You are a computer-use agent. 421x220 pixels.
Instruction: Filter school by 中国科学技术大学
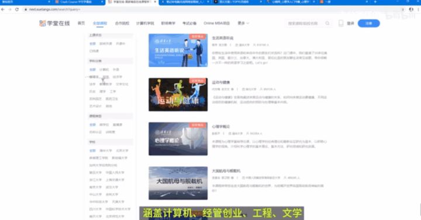pyautogui.click(x=118, y=209)
